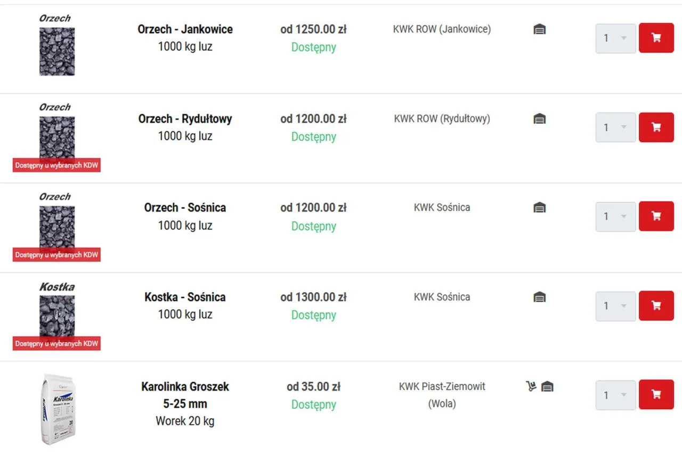Click warehouse icon in Kostka - Sośnica row
This screenshot has height=454, width=682.
540,297
